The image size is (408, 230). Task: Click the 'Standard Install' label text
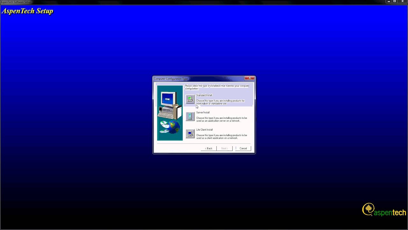click(204, 95)
